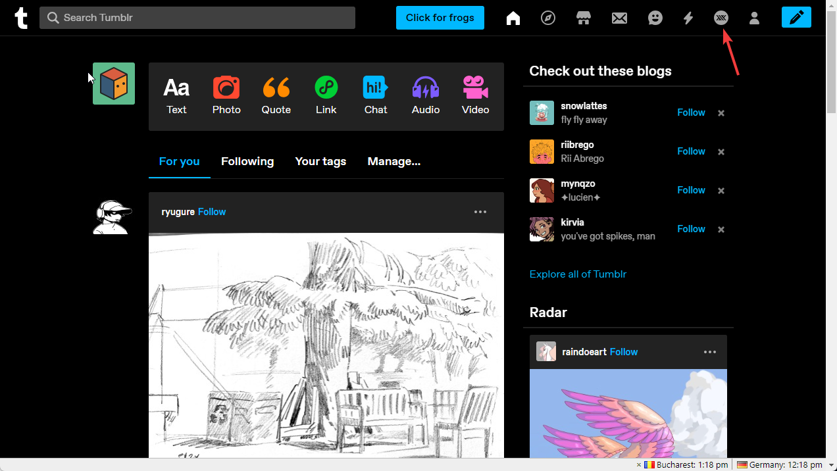The image size is (837, 471).
Task: Click kirvia blog avatar
Action: coord(542,230)
